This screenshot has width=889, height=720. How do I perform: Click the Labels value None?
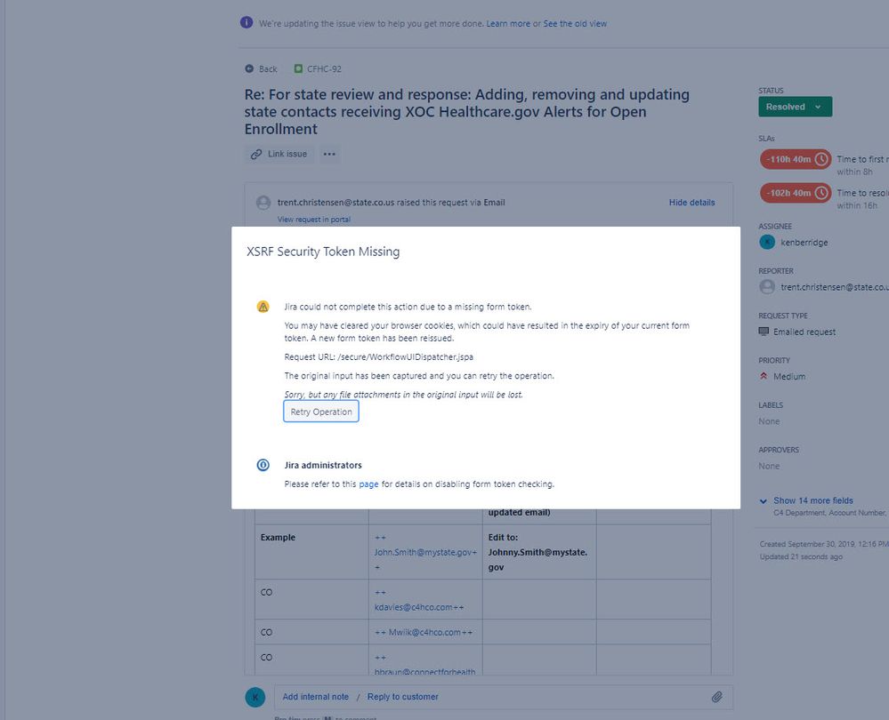770,421
